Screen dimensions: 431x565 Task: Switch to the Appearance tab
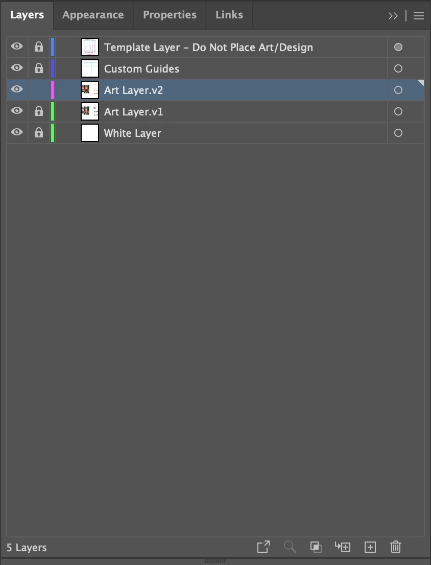click(93, 15)
